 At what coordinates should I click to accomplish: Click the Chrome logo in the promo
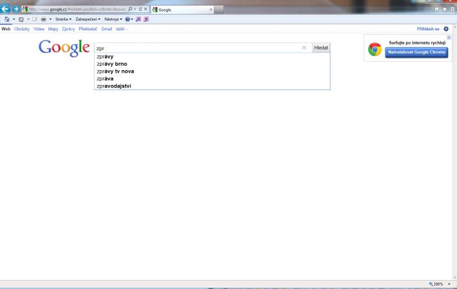click(375, 50)
